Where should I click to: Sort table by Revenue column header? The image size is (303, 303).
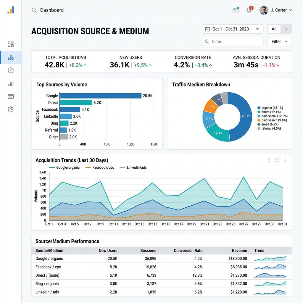[239, 251]
